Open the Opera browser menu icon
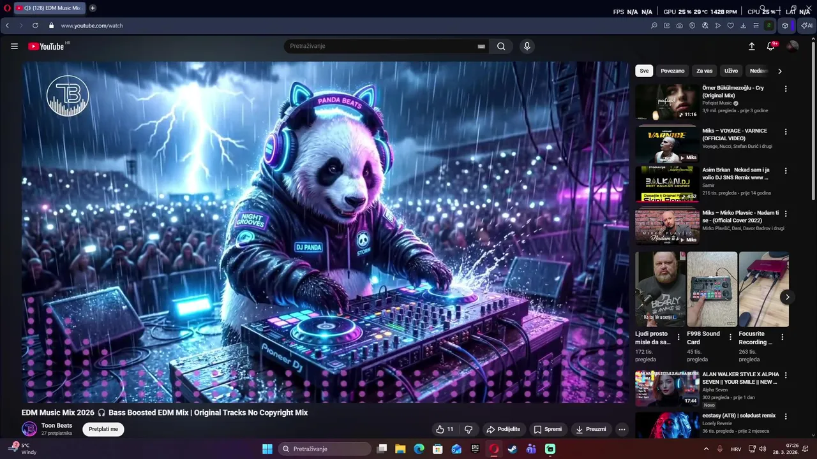This screenshot has width=817, height=459. [7, 8]
